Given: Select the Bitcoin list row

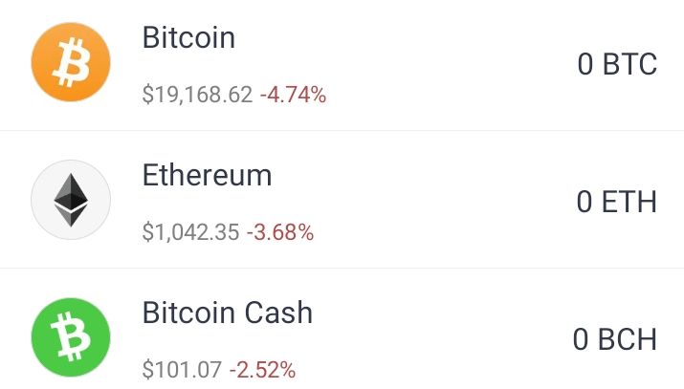Looking at the screenshot, I should tap(342, 65).
